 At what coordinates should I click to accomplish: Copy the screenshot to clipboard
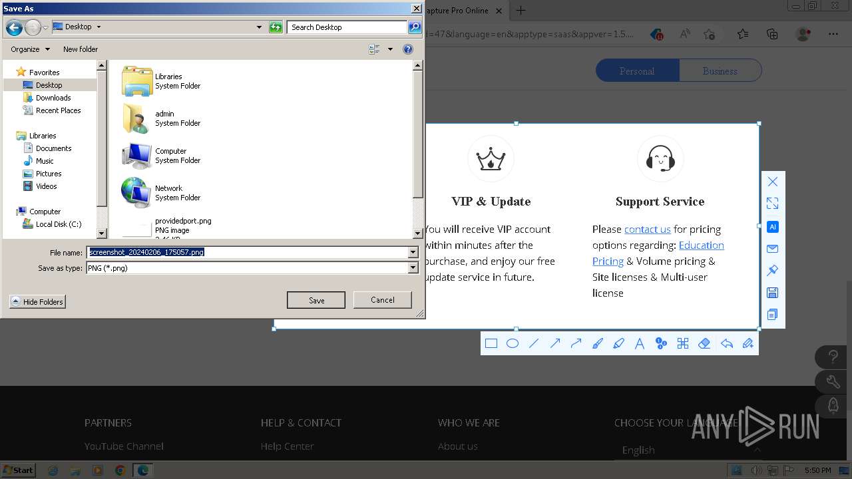(x=773, y=315)
